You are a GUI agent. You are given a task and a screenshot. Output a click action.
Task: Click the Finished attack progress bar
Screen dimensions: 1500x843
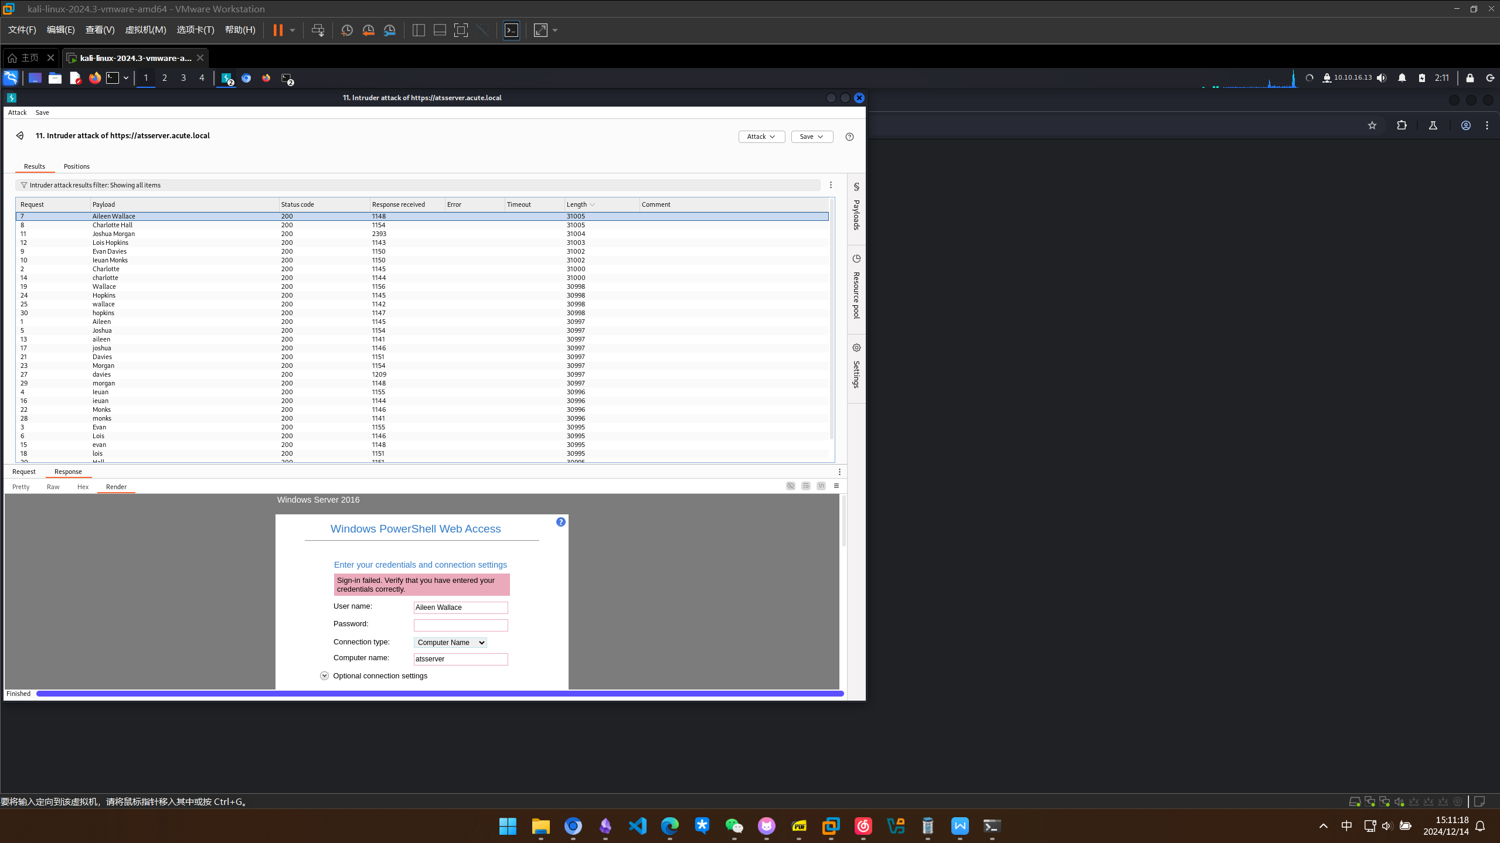coord(440,694)
